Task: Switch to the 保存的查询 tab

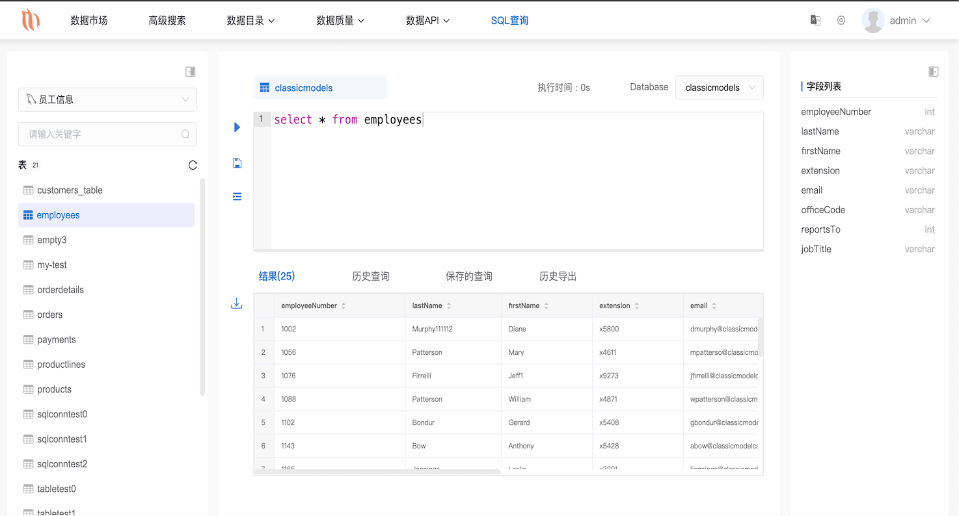Action: [x=469, y=276]
